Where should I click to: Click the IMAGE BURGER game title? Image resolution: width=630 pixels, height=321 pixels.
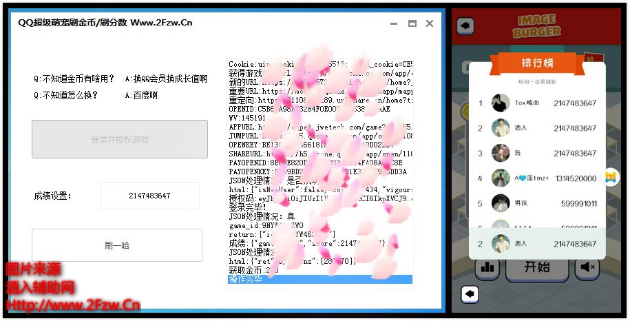click(536, 26)
